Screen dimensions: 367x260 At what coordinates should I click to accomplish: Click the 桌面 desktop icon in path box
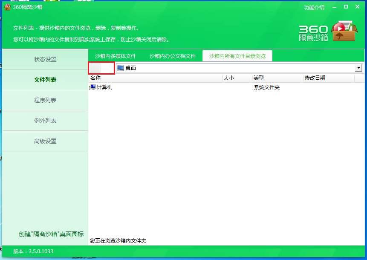pyautogui.click(x=121, y=68)
